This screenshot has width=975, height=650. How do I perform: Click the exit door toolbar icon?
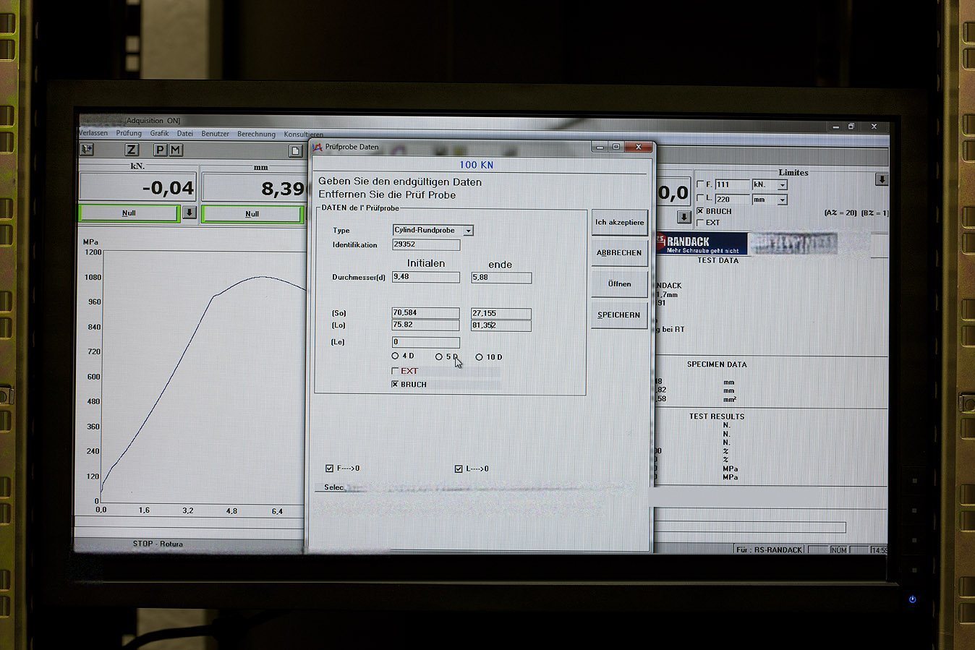tap(87, 149)
